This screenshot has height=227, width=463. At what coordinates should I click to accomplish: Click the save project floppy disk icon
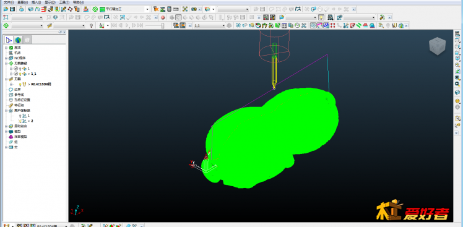pyautogui.click(x=12, y=9)
